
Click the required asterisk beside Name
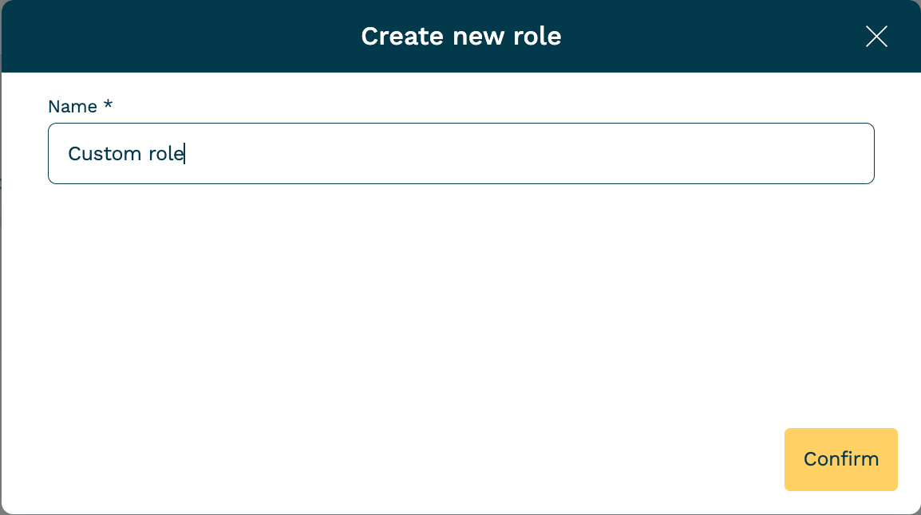pyautogui.click(x=108, y=105)
